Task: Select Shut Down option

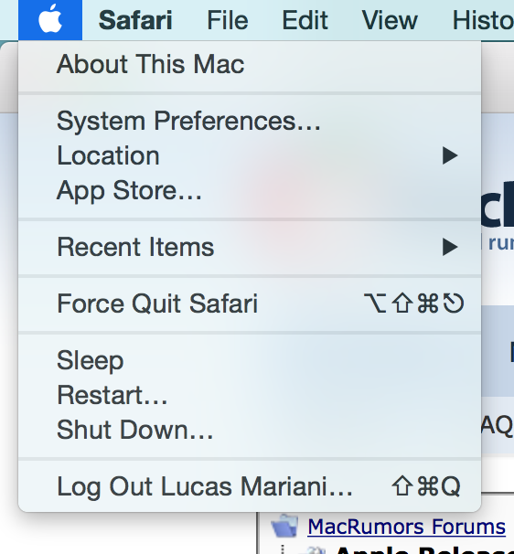Action: (250, 430)
